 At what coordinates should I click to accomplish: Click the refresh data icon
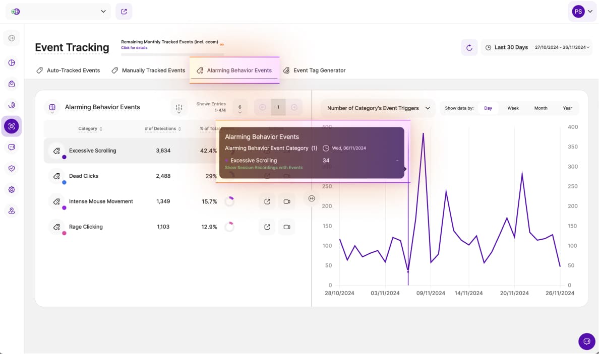469,47
